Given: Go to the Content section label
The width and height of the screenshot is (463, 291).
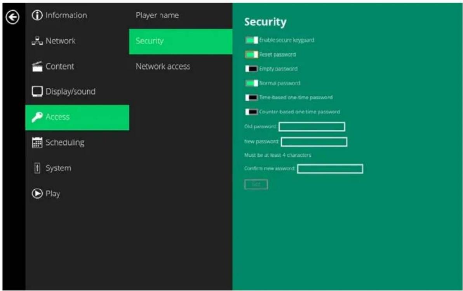Looking at the screenshot, I should tap(60, 66).
